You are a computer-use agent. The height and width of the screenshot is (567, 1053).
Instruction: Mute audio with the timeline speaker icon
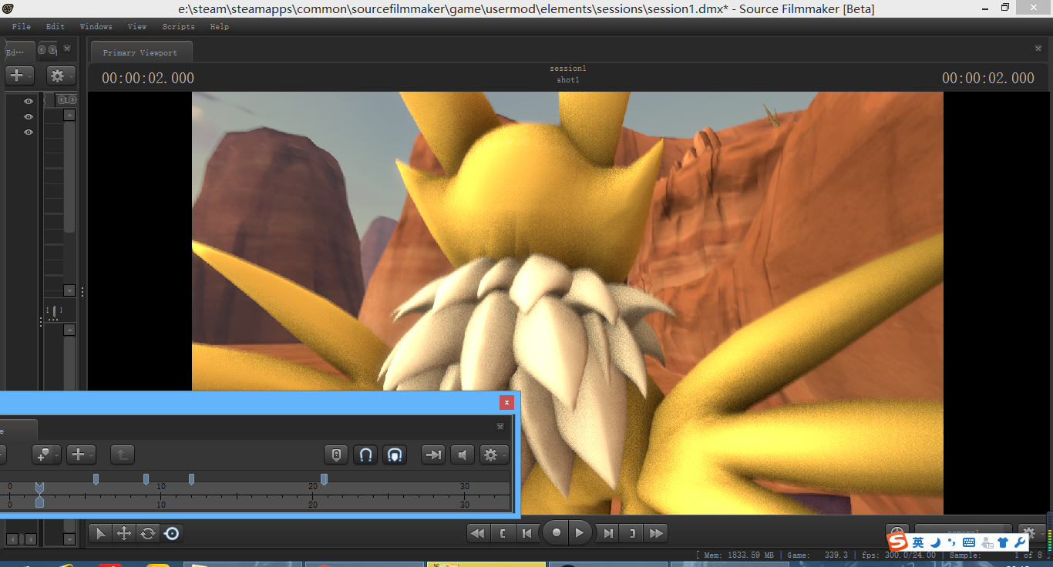coord(463,455)
